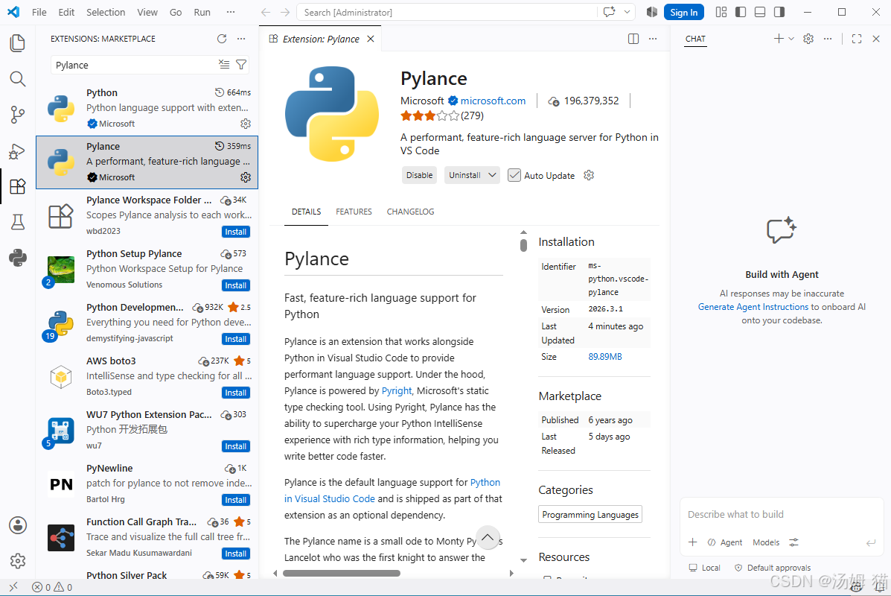Disable the Pylance extension

tap(419, 175)
